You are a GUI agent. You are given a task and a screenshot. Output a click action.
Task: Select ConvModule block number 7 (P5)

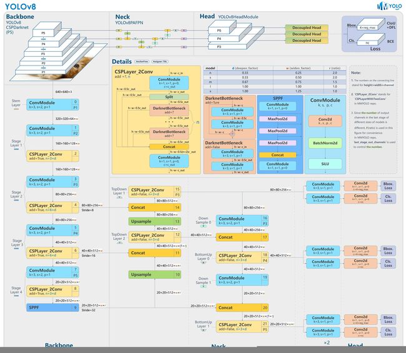[52, 272]
